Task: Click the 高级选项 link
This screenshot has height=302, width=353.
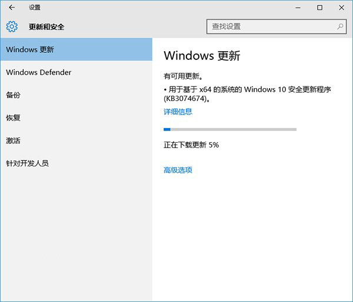Action: 178,170
